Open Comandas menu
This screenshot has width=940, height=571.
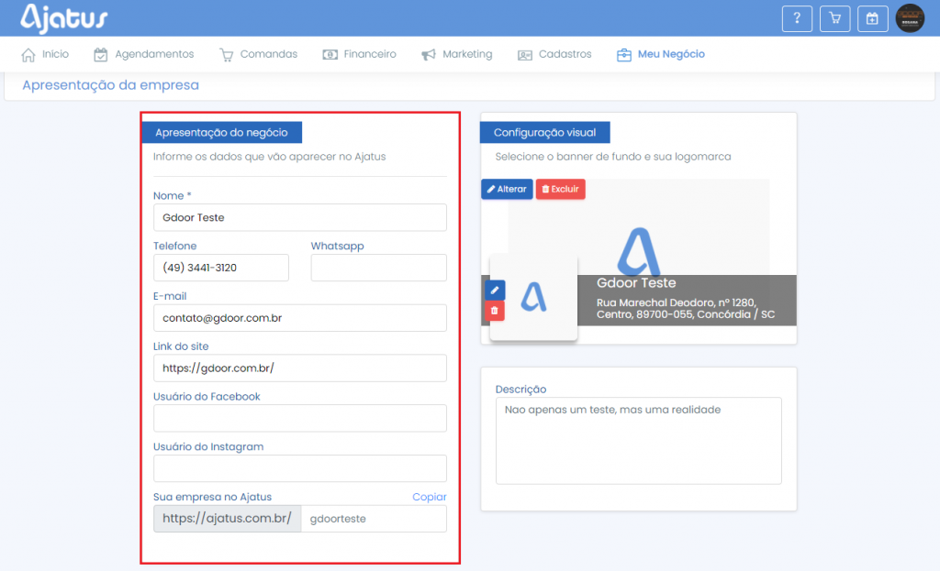[269, 54]
